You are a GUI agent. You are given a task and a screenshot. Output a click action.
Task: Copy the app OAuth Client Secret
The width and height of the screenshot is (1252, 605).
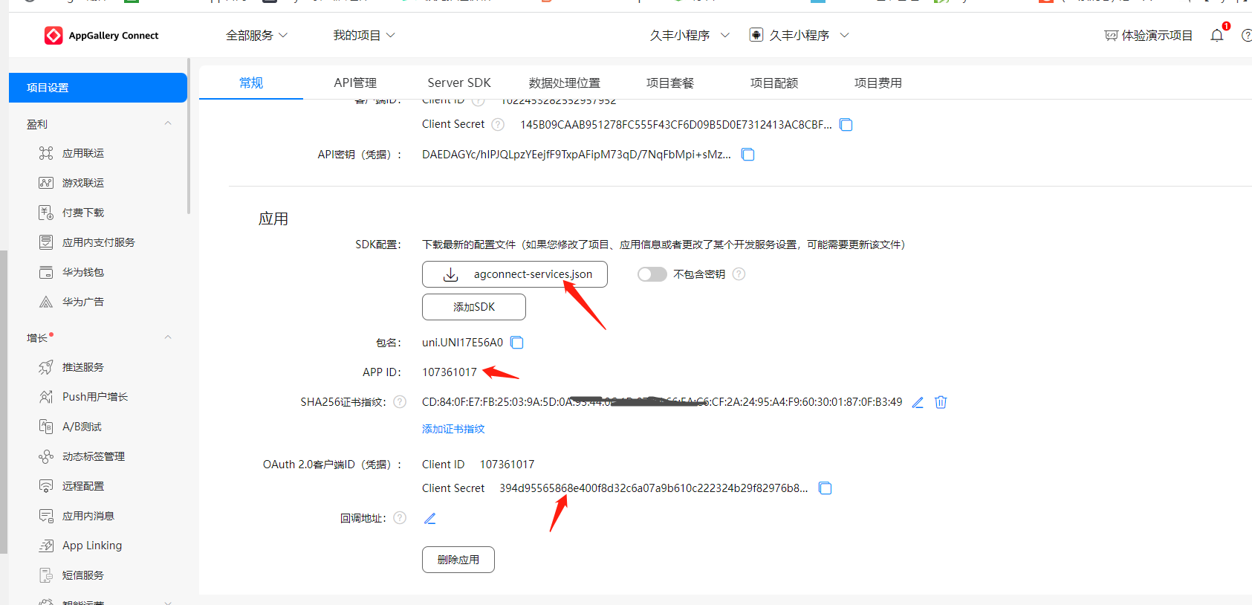(825, 488)
